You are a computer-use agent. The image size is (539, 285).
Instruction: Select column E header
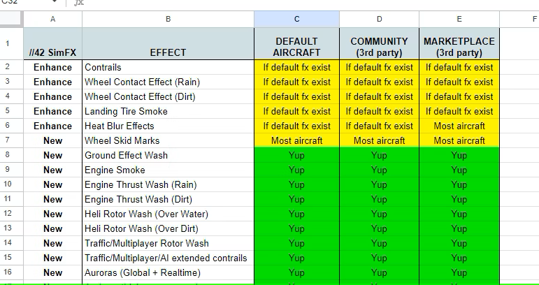coord(459,20)
